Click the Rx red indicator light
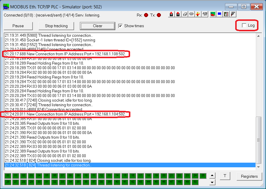Viewport: 266px width, 189px height. coord(146,15)
